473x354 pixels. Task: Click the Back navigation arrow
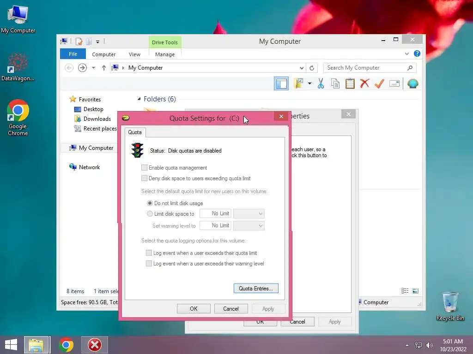pyautogui.click(x=69, y=68)
